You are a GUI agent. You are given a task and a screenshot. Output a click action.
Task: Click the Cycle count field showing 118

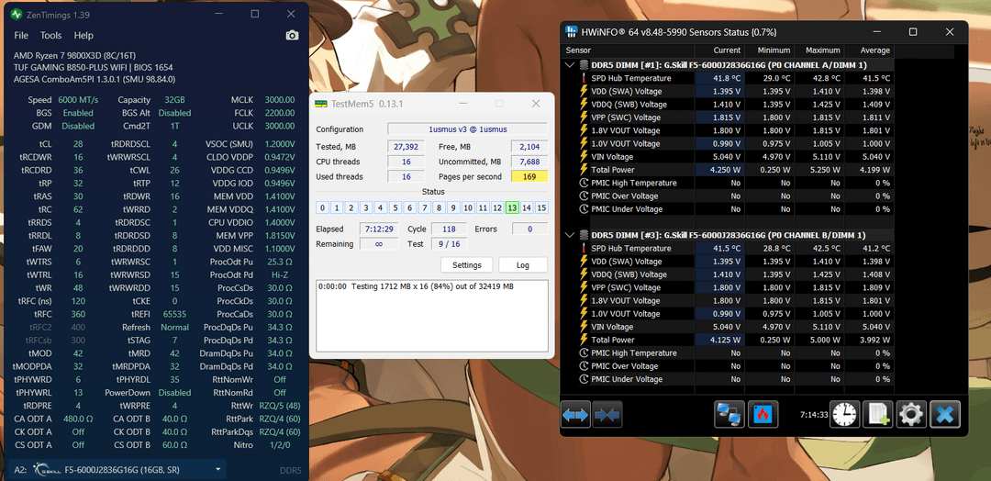pyautogui.click(x=449, y=229)
